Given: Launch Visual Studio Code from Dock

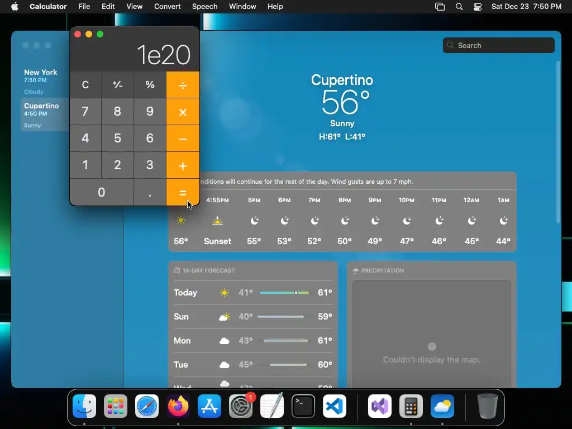Looking at the screenshot, I should [335, 406].
